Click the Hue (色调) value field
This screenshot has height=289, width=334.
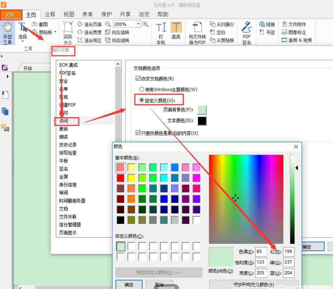click(261, 251)
